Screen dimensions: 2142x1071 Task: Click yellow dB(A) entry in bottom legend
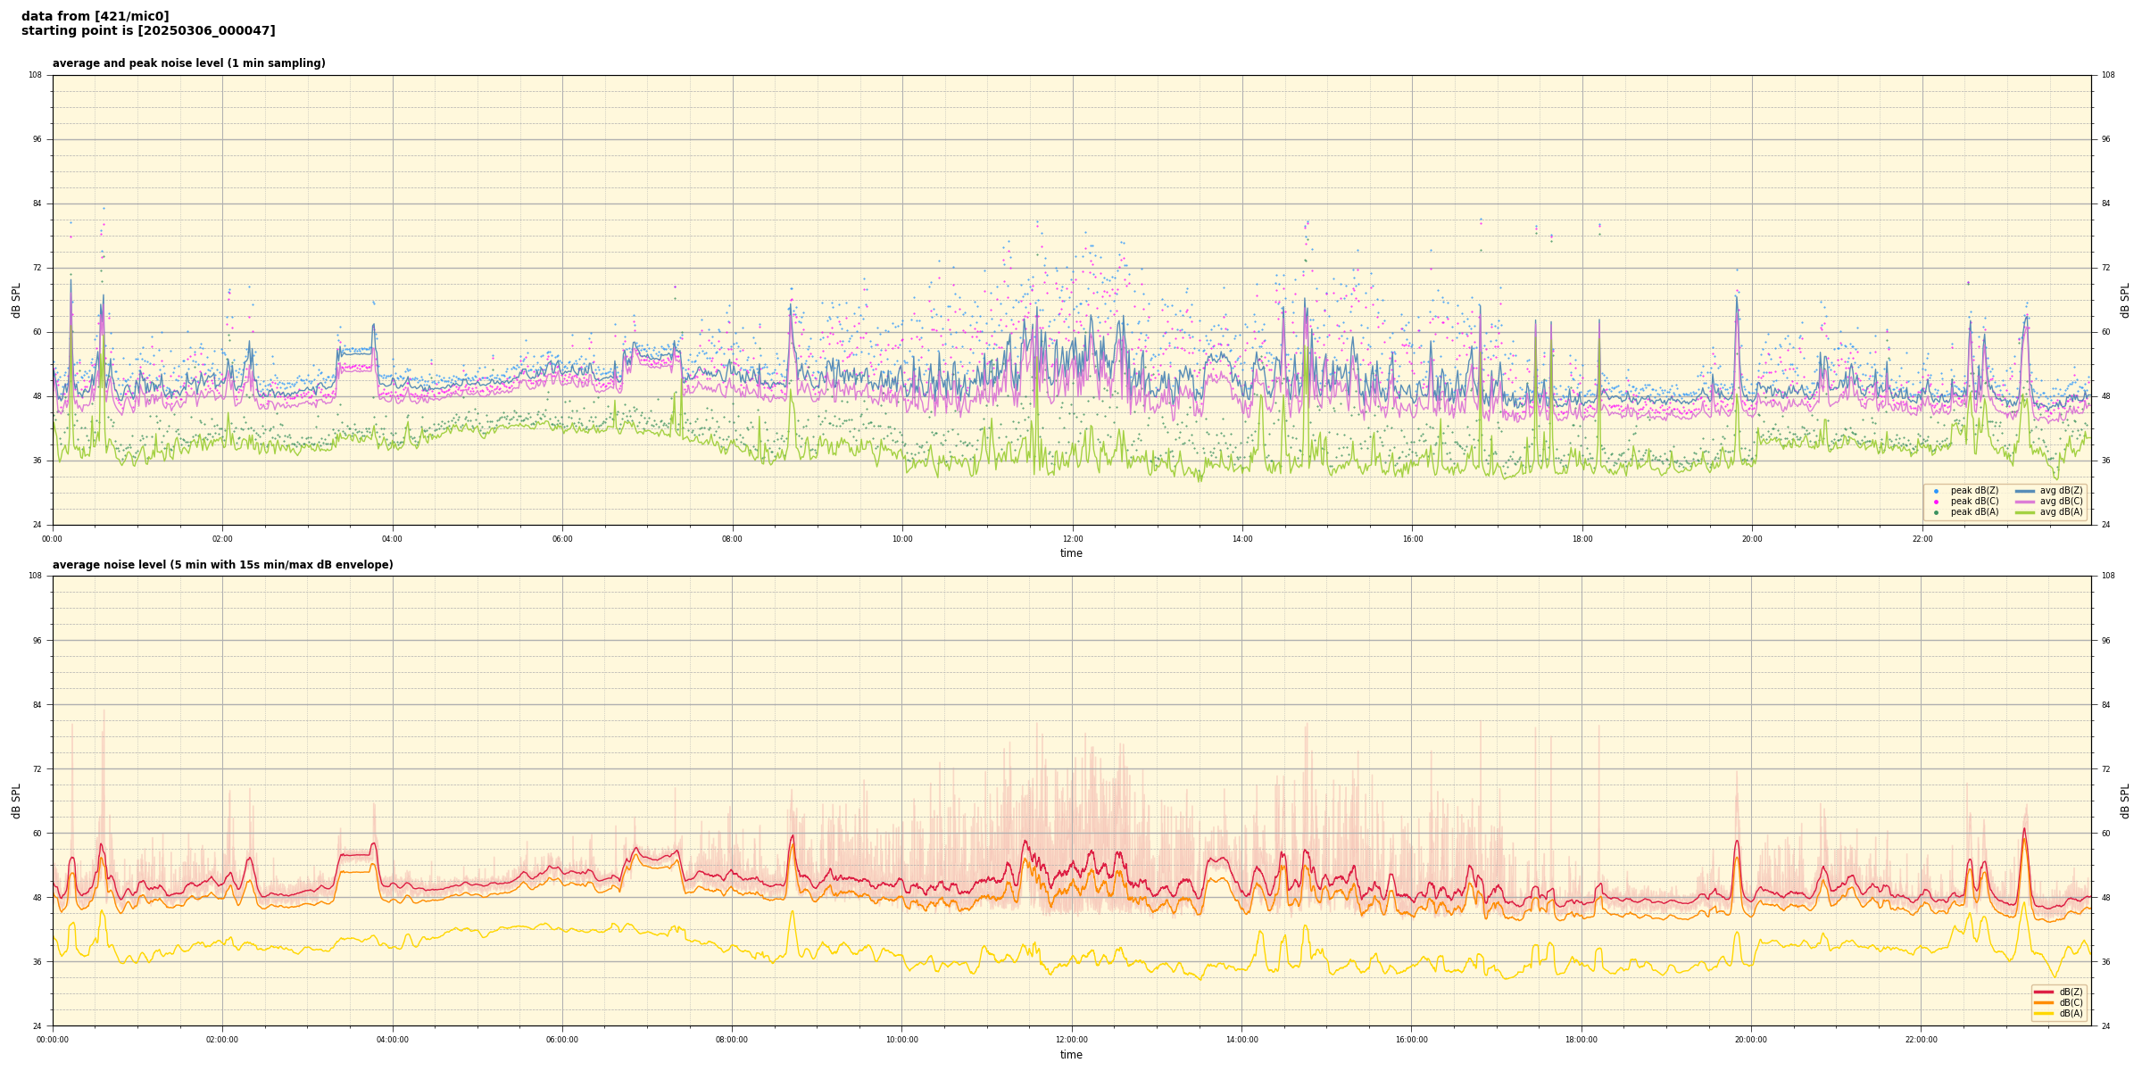click(2044, 1013)
